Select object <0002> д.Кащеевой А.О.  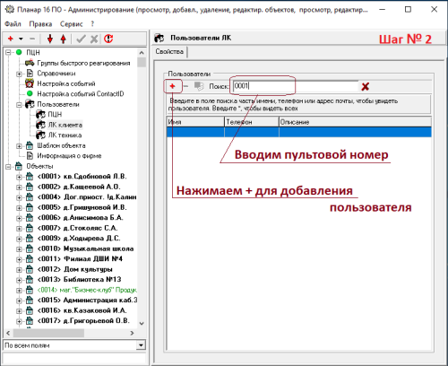[79, 187]
